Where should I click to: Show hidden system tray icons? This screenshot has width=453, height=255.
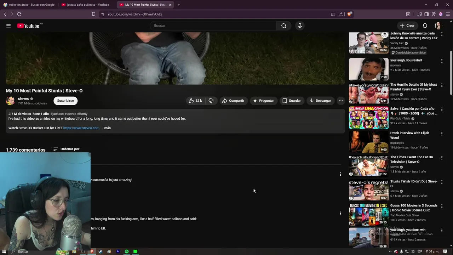pyautogui.click(x=391, y=251)
